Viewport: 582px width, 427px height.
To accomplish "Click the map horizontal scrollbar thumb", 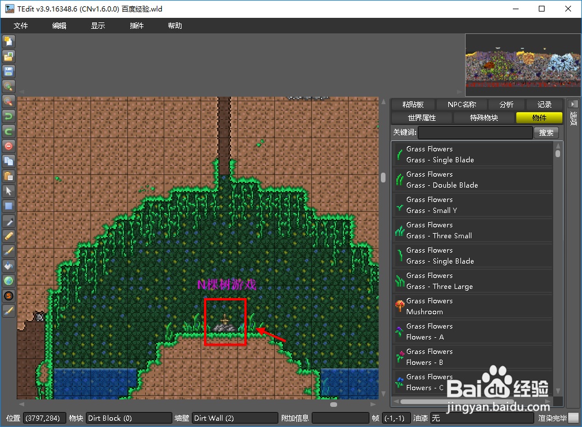I will pos(334,405).
